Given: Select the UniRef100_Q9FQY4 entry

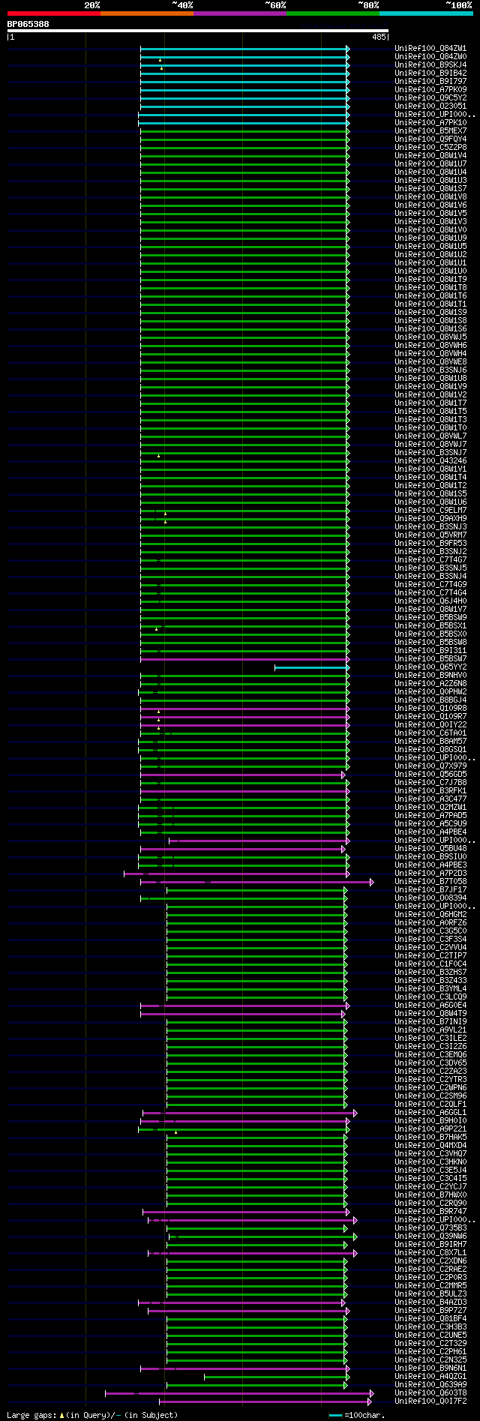Looking at the screenshot, I should pyautogui.click(x=430, y=139).
